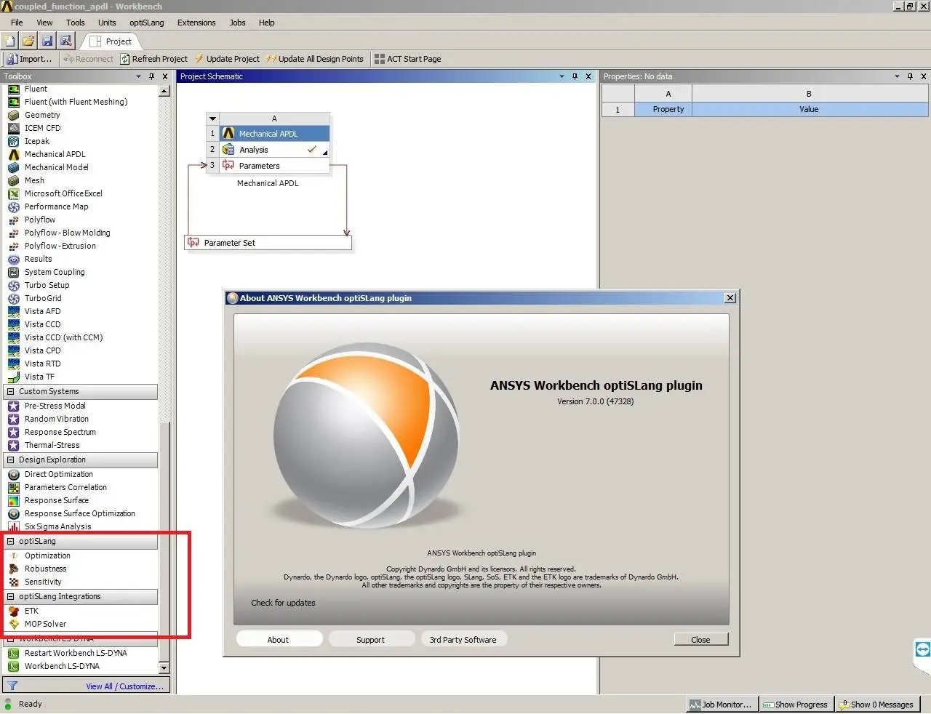Open Job Monitor in status bar
This screenshot has width=931, height=714.
(722, 705)
